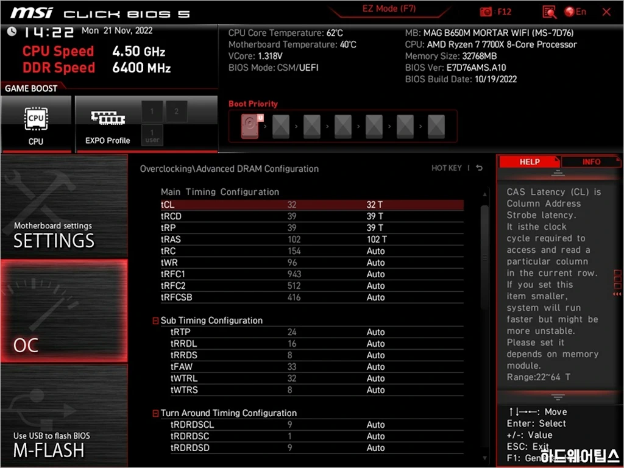The image size is (624, 468).
Task: Click the timing list scrollbar thumb
Action: tap(484, 257)
